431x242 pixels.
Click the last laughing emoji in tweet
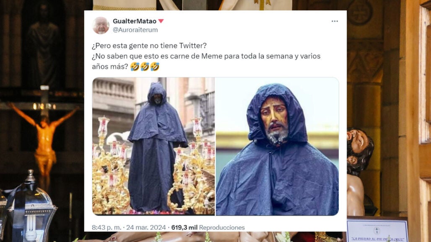155,67
